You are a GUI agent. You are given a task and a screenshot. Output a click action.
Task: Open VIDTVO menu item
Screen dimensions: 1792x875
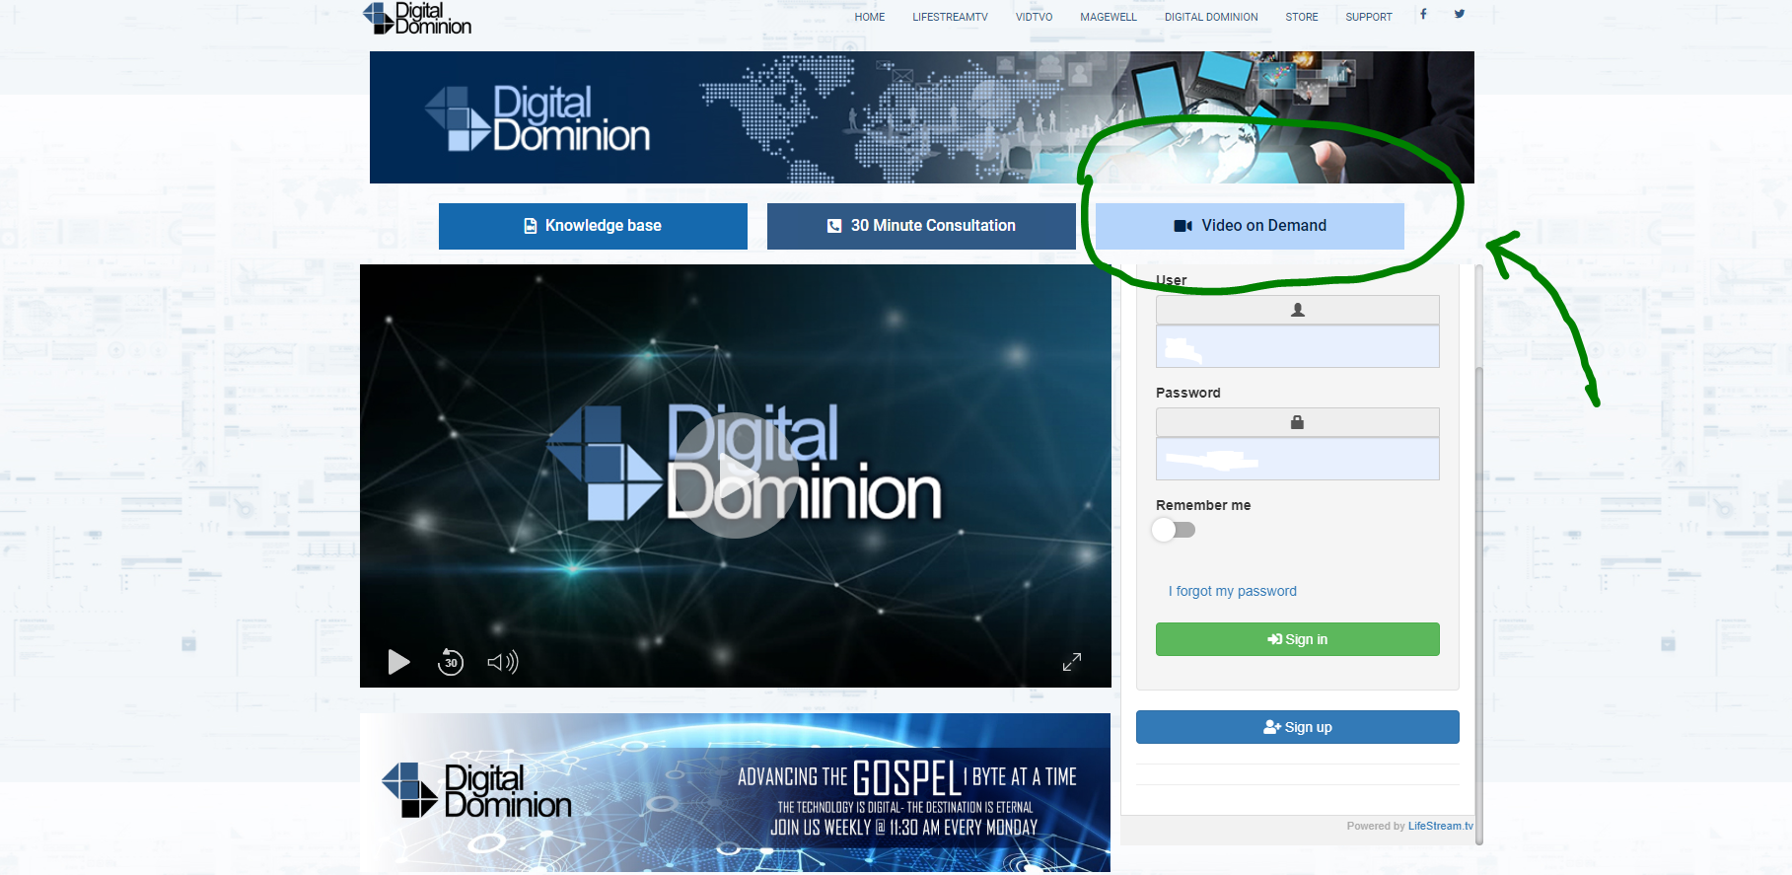1035,17
